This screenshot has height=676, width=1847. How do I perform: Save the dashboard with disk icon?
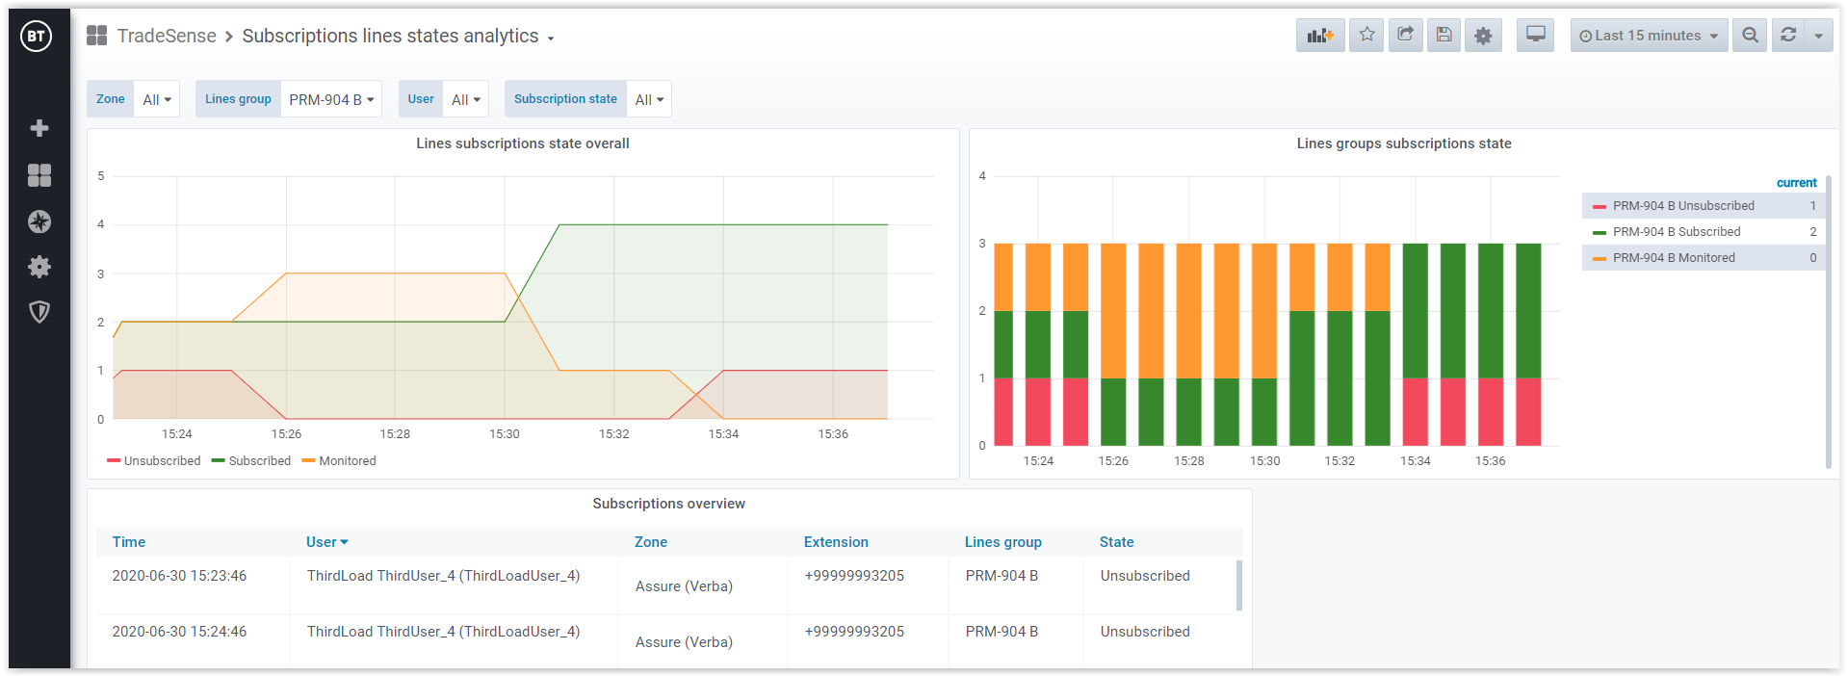pos(1444,36)
